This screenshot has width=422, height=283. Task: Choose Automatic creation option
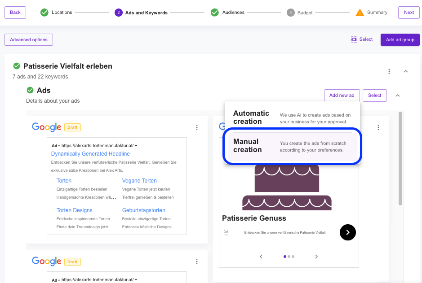(292, 118)
